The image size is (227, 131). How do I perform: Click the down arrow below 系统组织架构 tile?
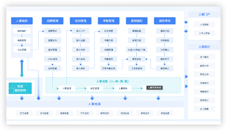pos(22,98)
